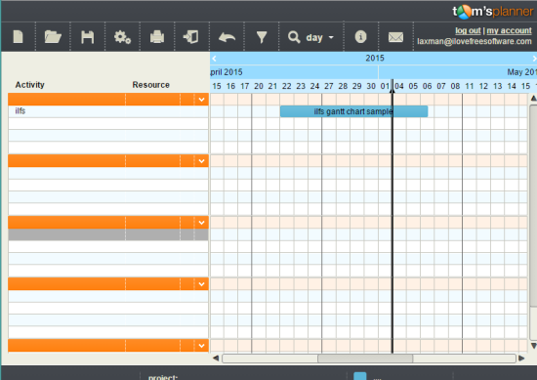Open the filter funnel tool

262,37
